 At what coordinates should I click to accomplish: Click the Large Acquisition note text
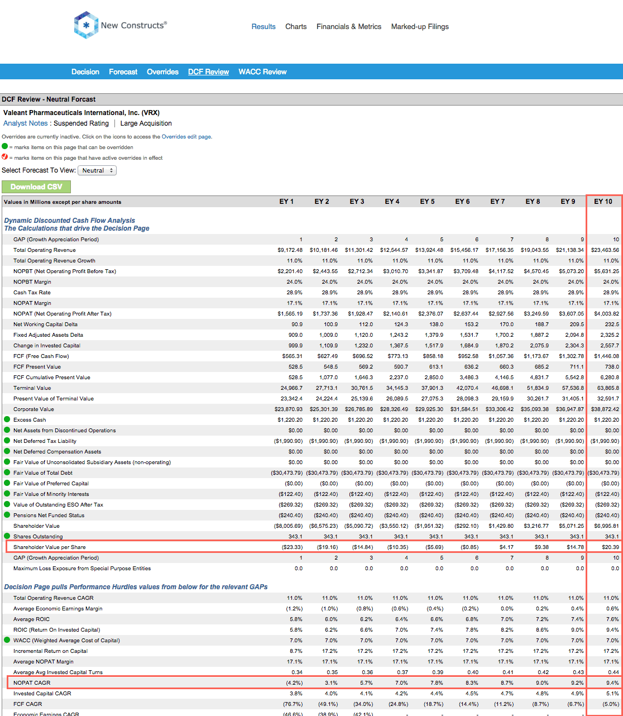point(146,123)
